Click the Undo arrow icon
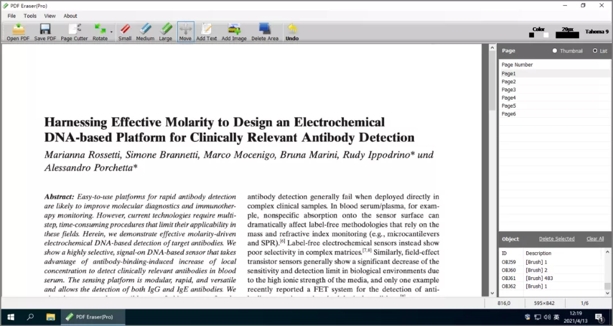This screenshot has height=326, width=613. [292, 29]
